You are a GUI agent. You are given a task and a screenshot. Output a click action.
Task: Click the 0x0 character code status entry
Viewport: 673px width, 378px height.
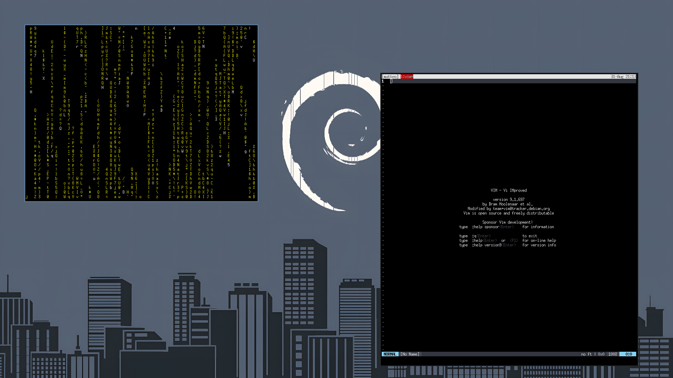pyautogui.click(x=601, y=354)
